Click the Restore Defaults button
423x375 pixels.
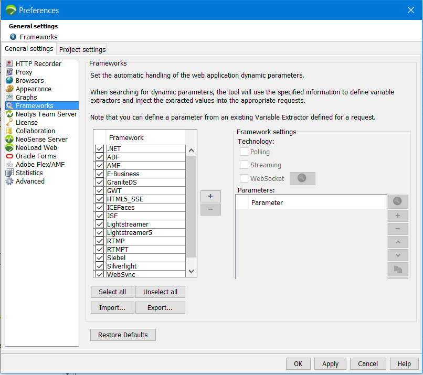123,335
